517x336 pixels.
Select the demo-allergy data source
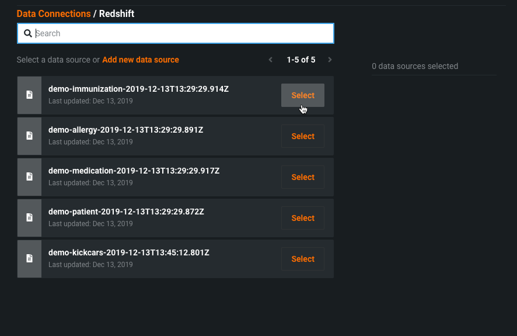[x=303, y=136]
